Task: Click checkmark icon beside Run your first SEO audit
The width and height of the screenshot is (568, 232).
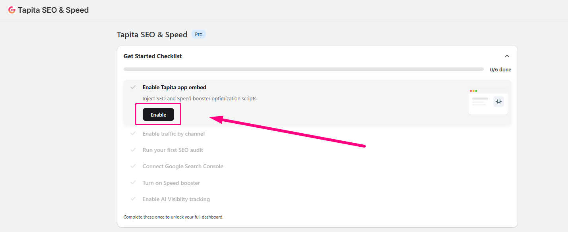Action: click(133, 150)
